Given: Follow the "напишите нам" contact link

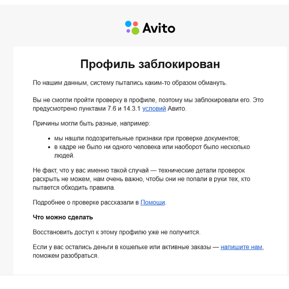Looking at the screenshot, I should pos(241,247).
